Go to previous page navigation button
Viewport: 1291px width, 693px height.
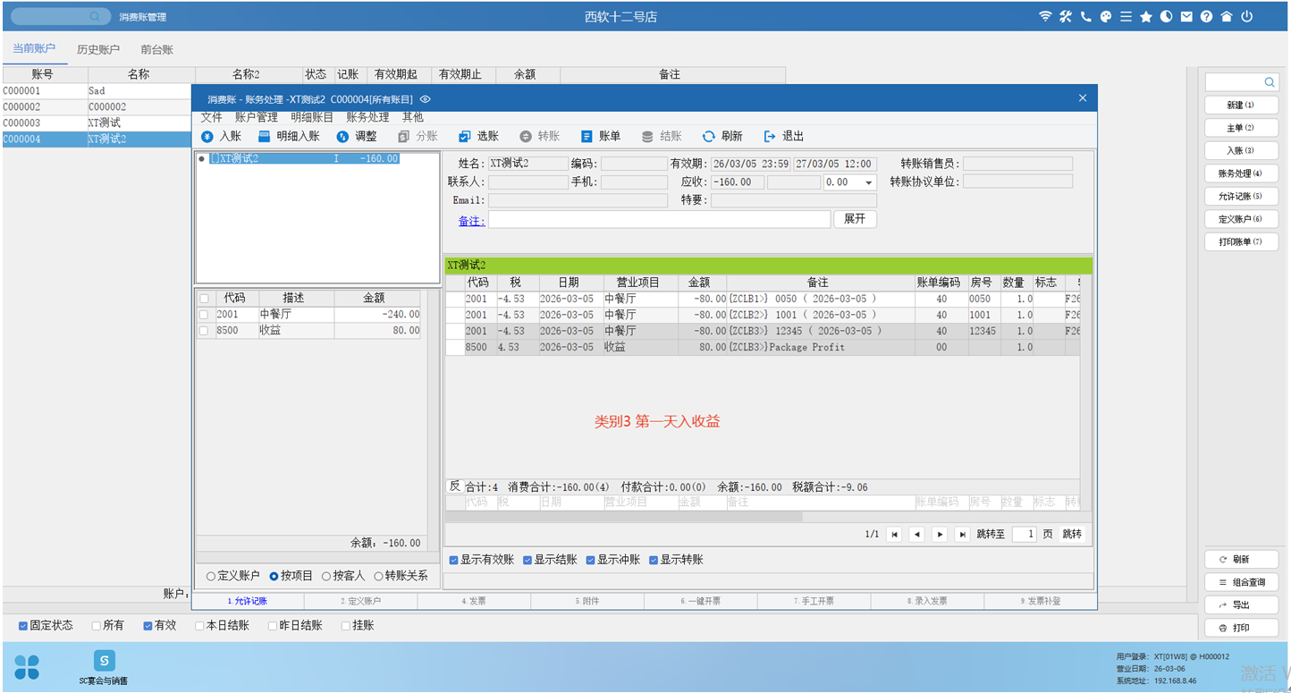916,534
